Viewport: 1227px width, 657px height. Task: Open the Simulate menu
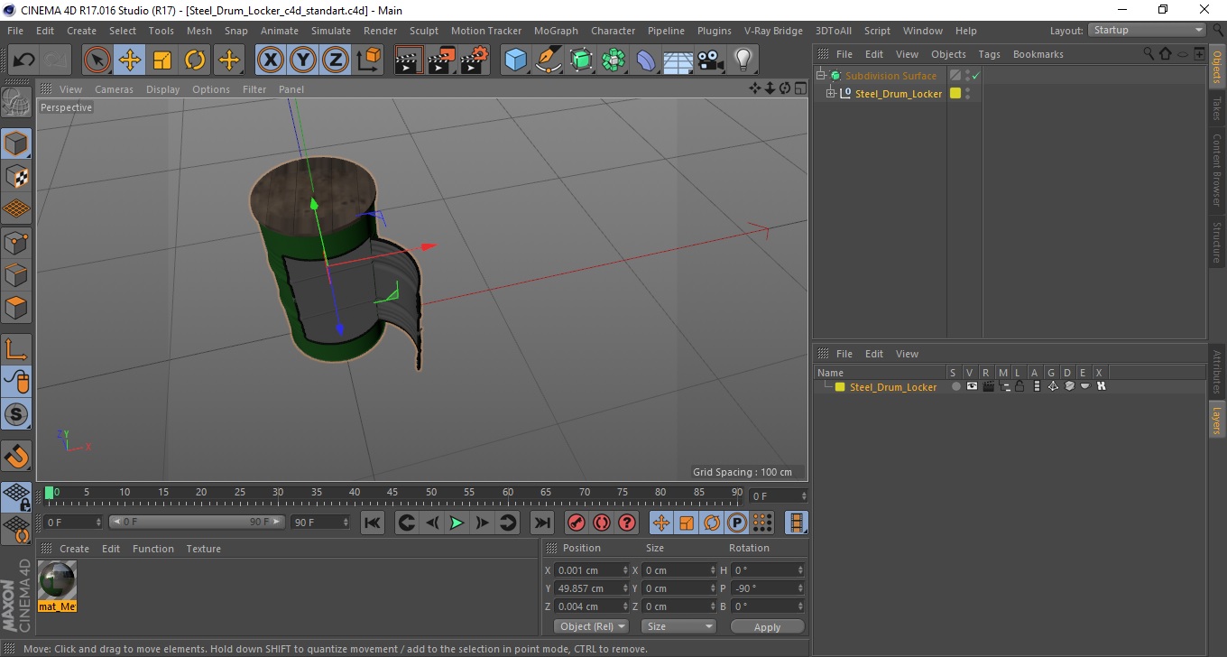331,31
